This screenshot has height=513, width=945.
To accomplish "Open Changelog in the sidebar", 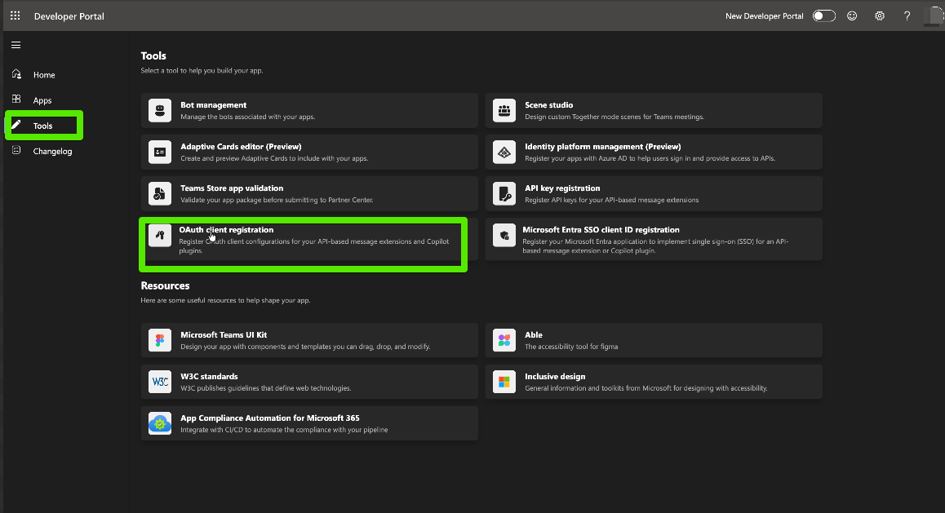I will coord(52,151).
